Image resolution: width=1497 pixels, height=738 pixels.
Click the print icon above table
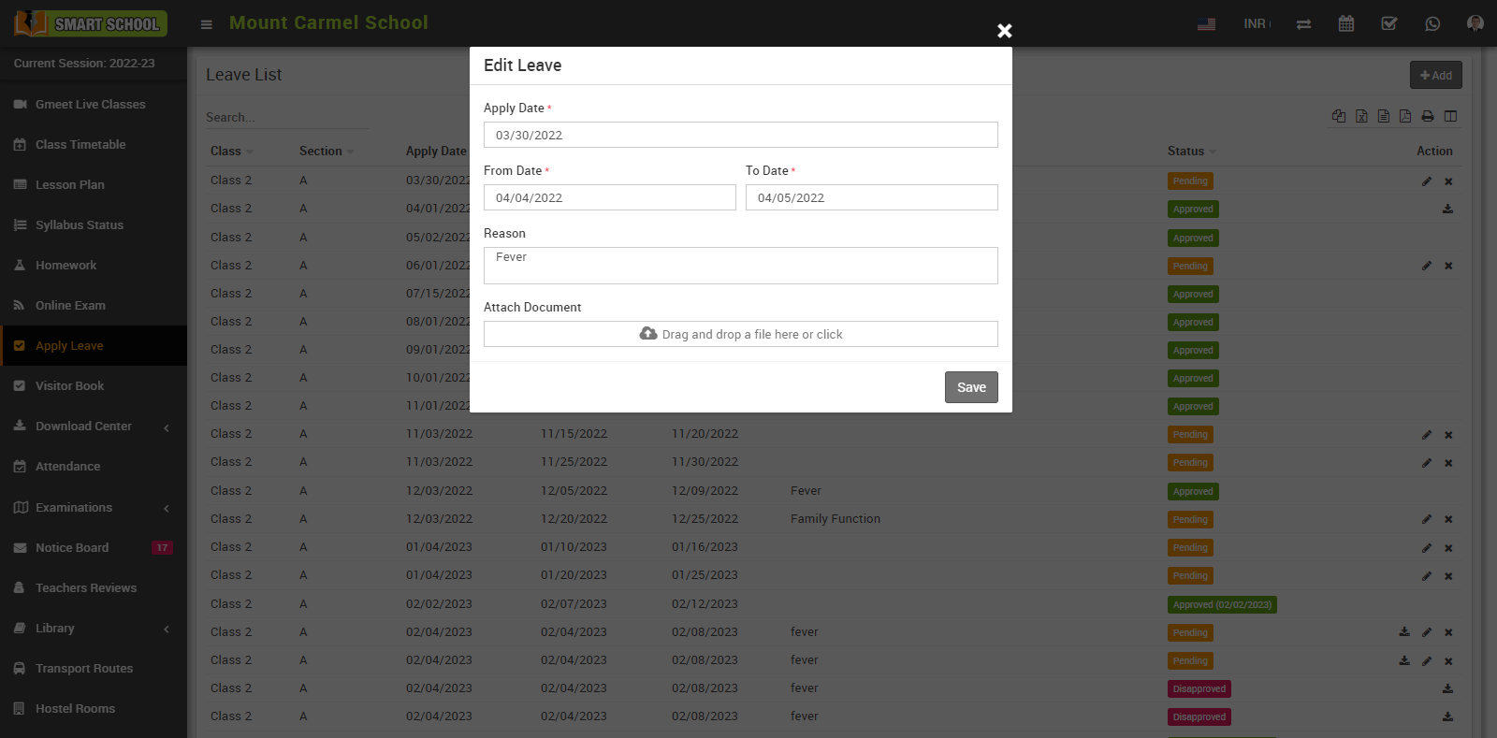click(1428, 116)
